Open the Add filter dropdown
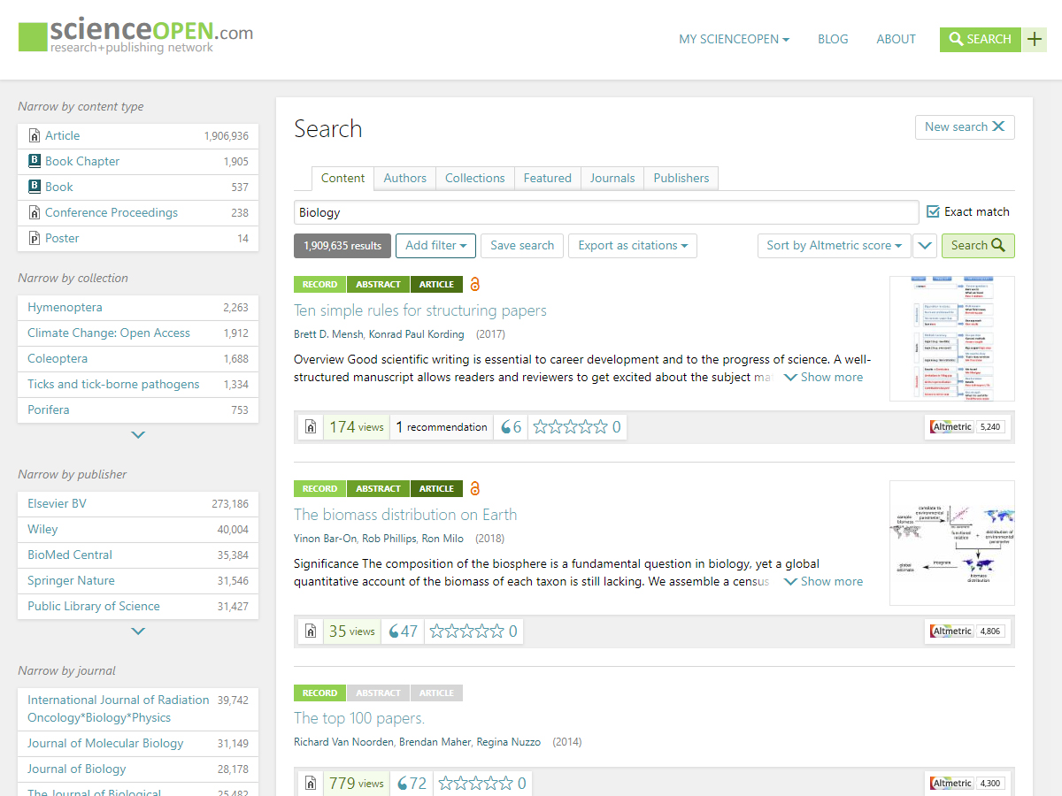 click(435, 246)
